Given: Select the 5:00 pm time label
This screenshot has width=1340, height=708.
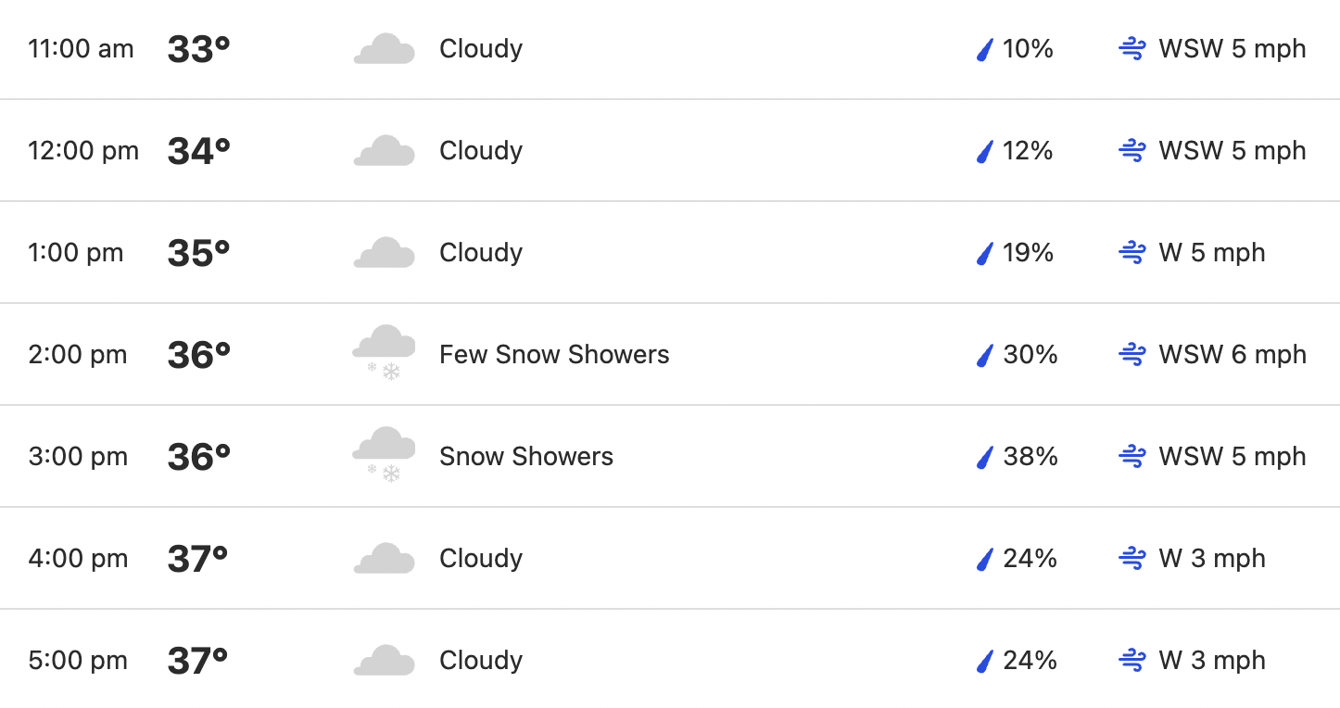Looking at the screenshot, I should (x=78, y=660).
